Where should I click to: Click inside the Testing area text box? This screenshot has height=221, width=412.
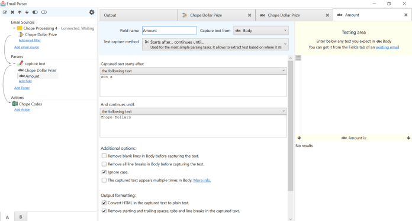tap(356, 95)
